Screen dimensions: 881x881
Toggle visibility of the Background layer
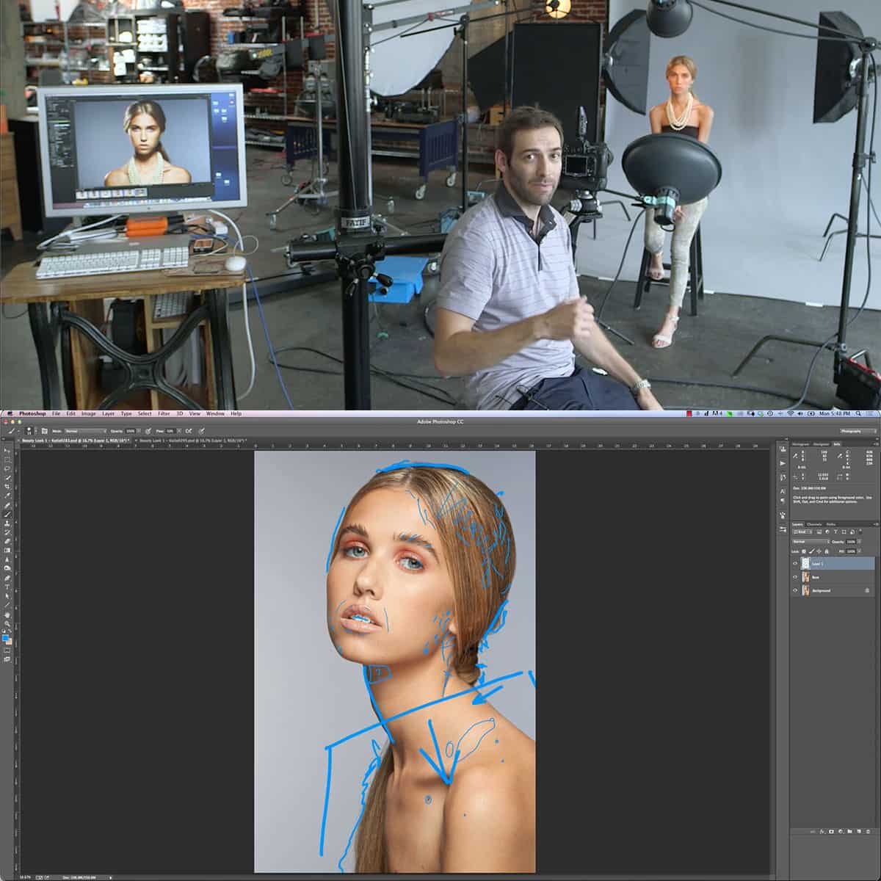pos(795,590)
